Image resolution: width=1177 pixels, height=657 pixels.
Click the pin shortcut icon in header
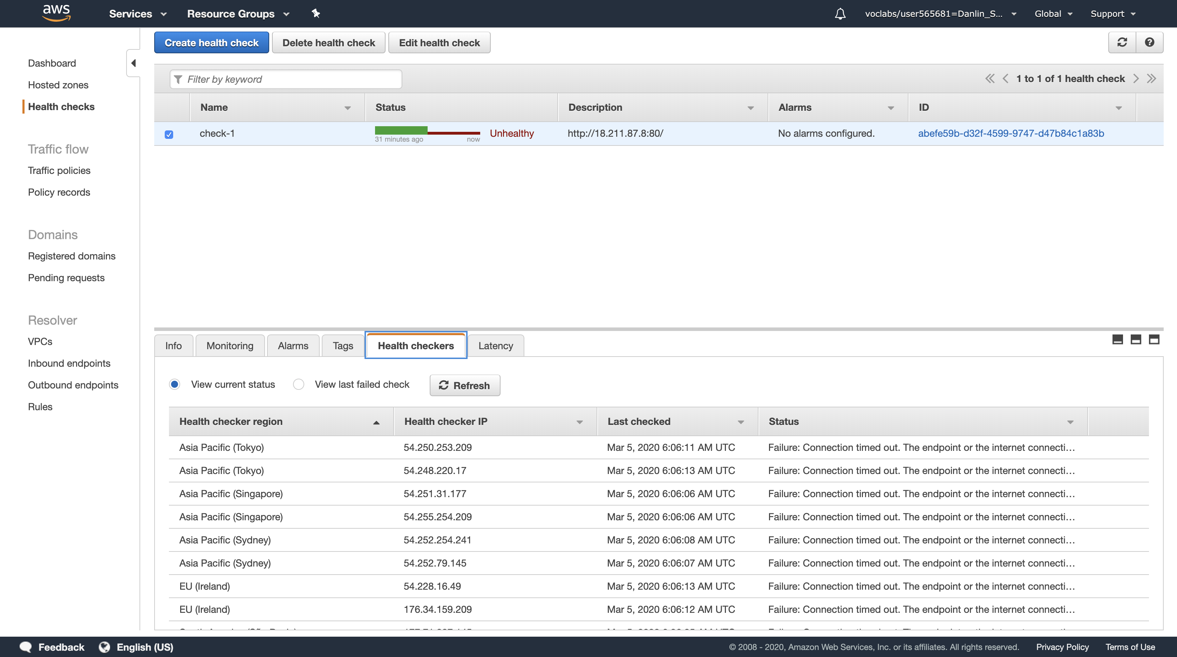tap(316, 13)
